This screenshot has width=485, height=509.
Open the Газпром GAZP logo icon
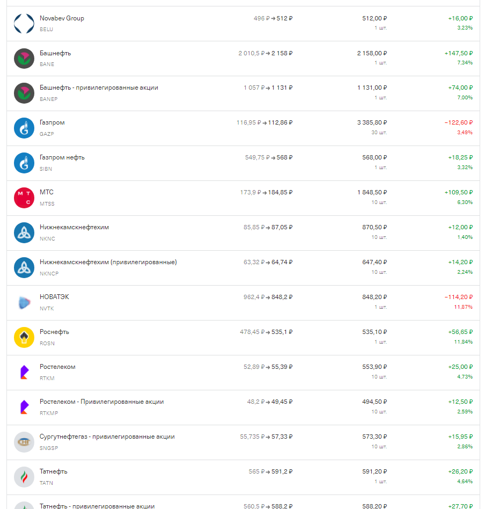(x=24, y=128)
